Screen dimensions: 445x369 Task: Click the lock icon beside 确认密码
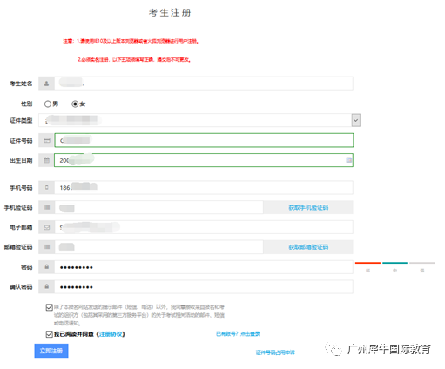click(46, 286)
